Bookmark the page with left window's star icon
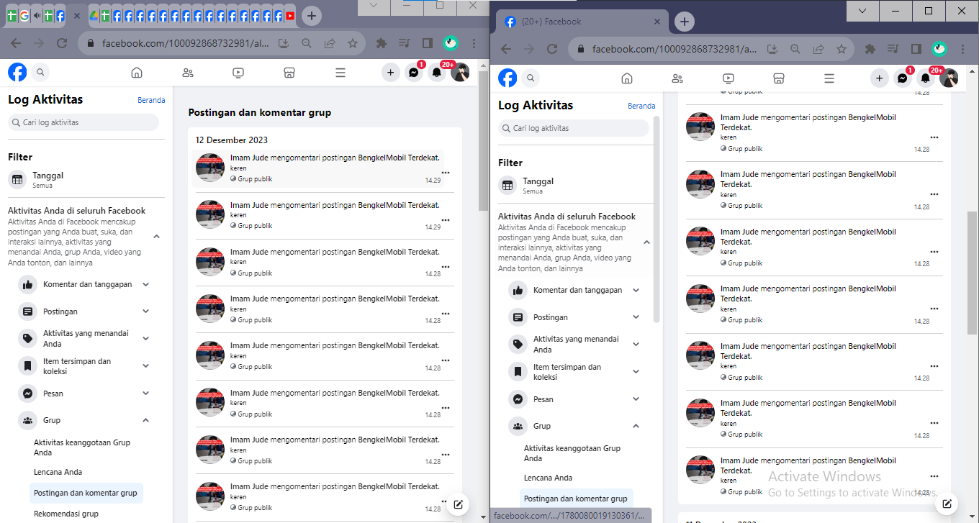The image size is (979, 523). (x=352, y=43)
